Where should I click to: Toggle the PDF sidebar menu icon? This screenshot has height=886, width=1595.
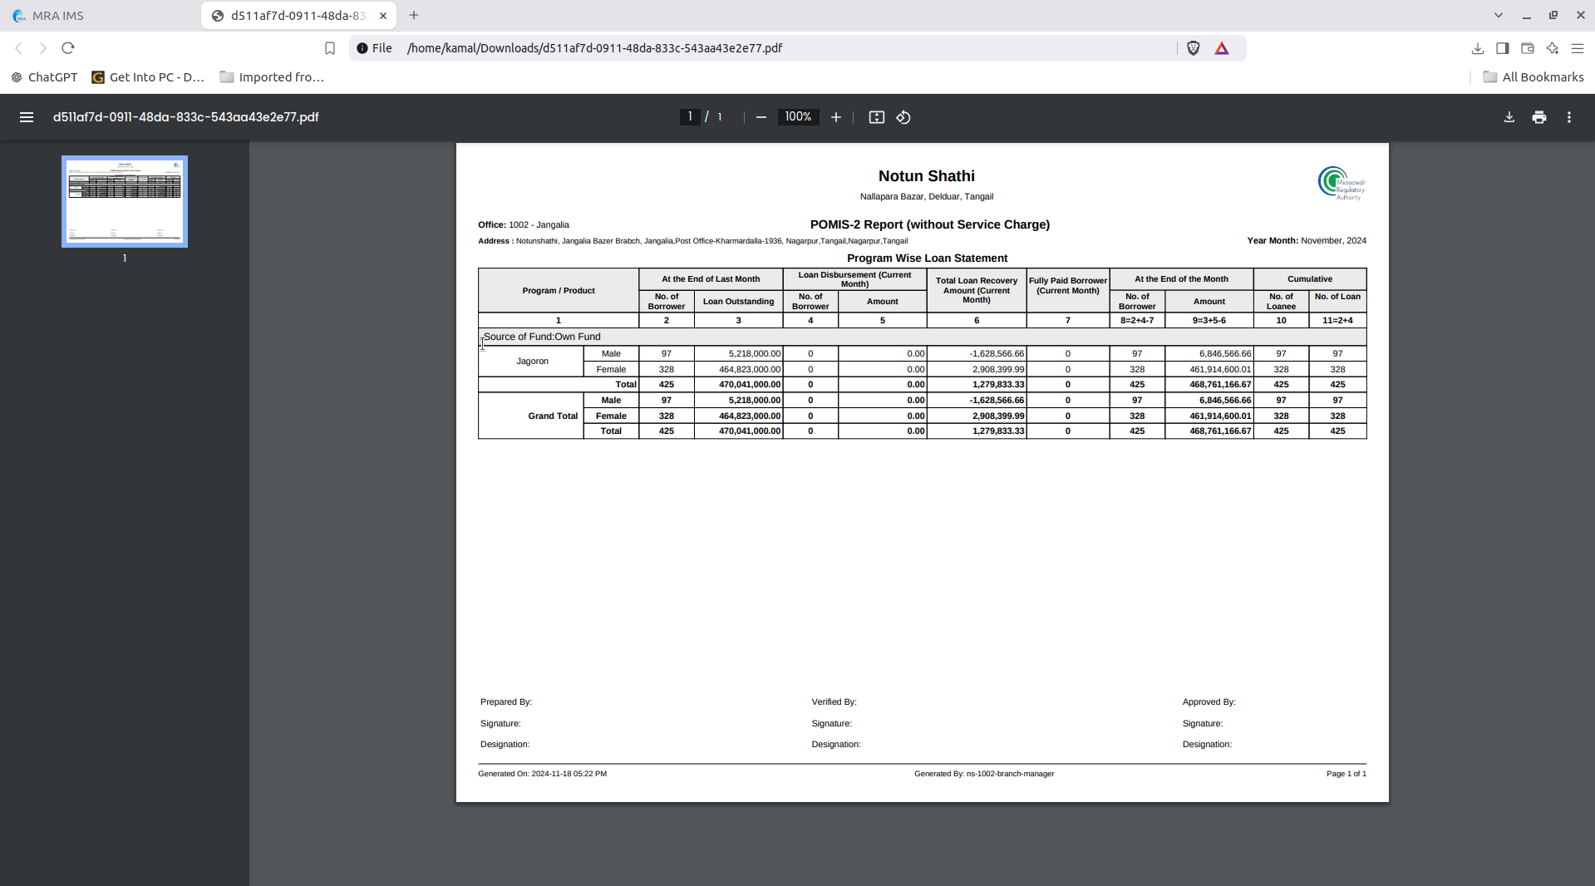[27, 117]
